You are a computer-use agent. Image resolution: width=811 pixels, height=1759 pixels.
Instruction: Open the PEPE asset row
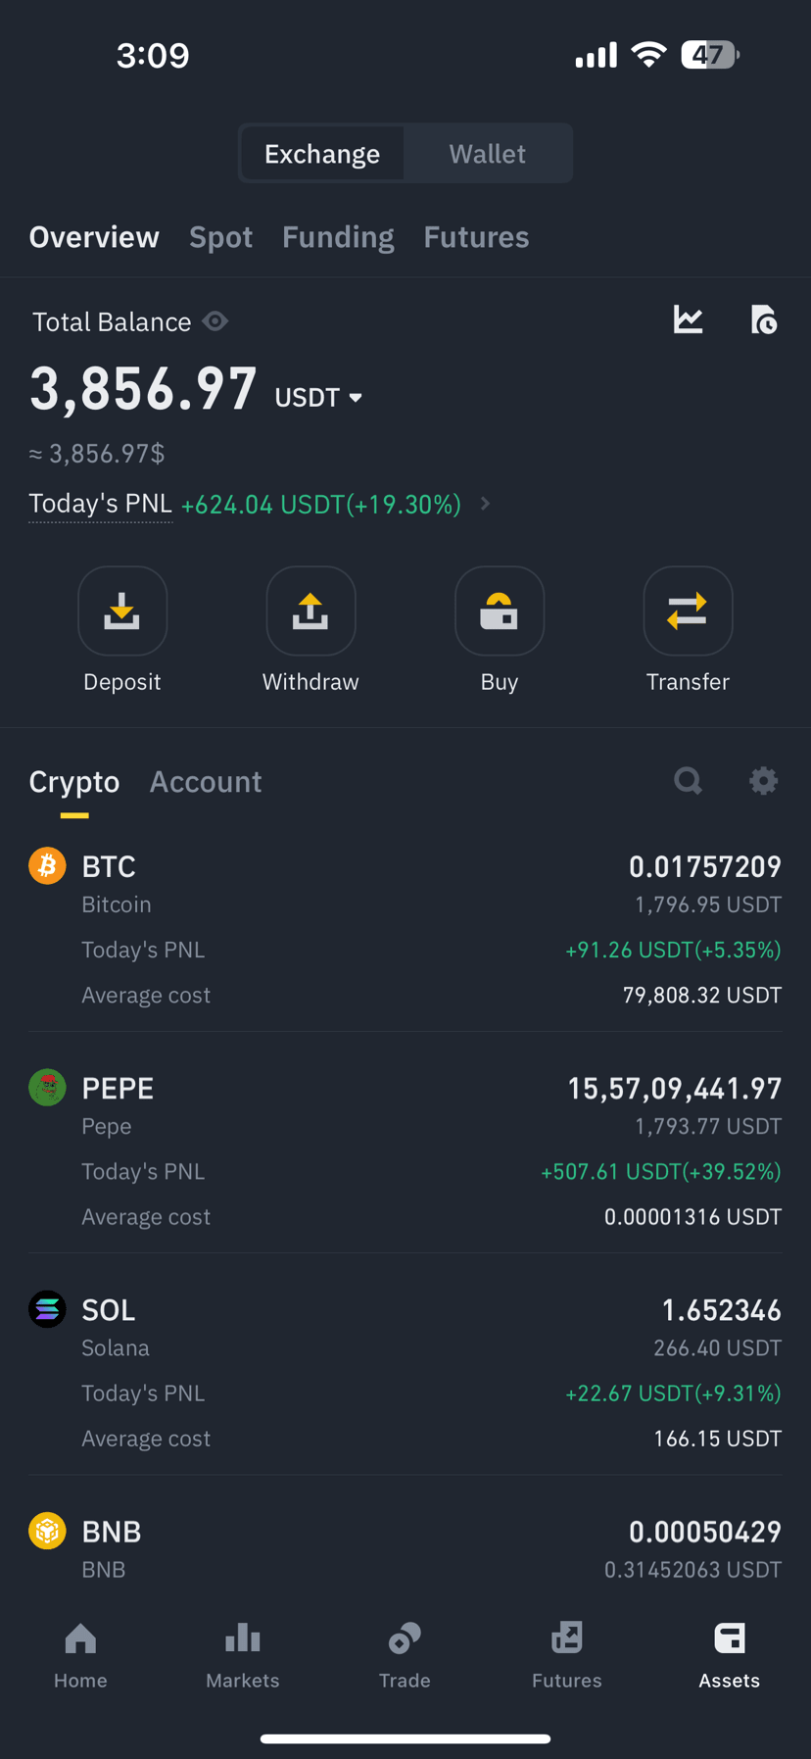[x=405, y=1150]
